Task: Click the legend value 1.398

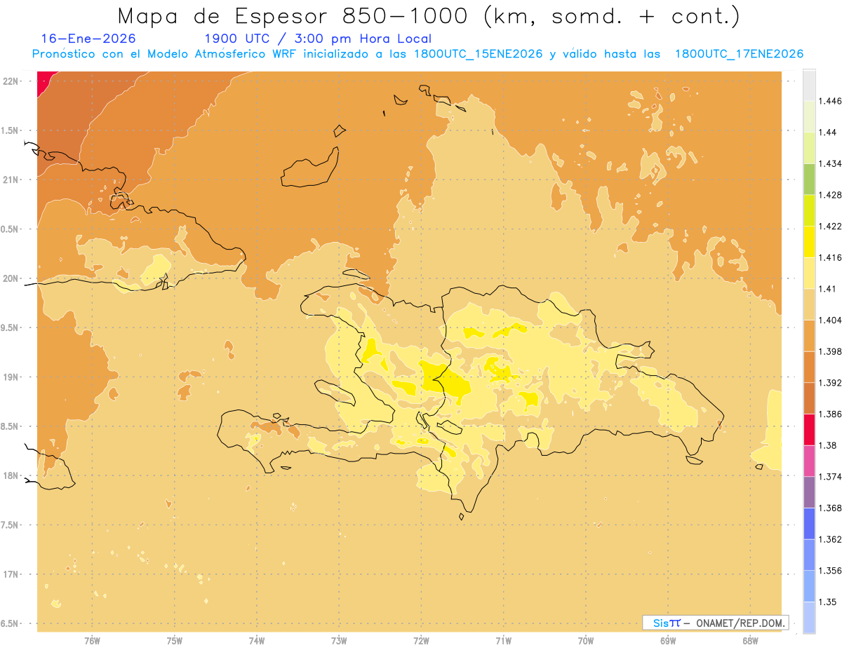Action: [x=829, y=351]
